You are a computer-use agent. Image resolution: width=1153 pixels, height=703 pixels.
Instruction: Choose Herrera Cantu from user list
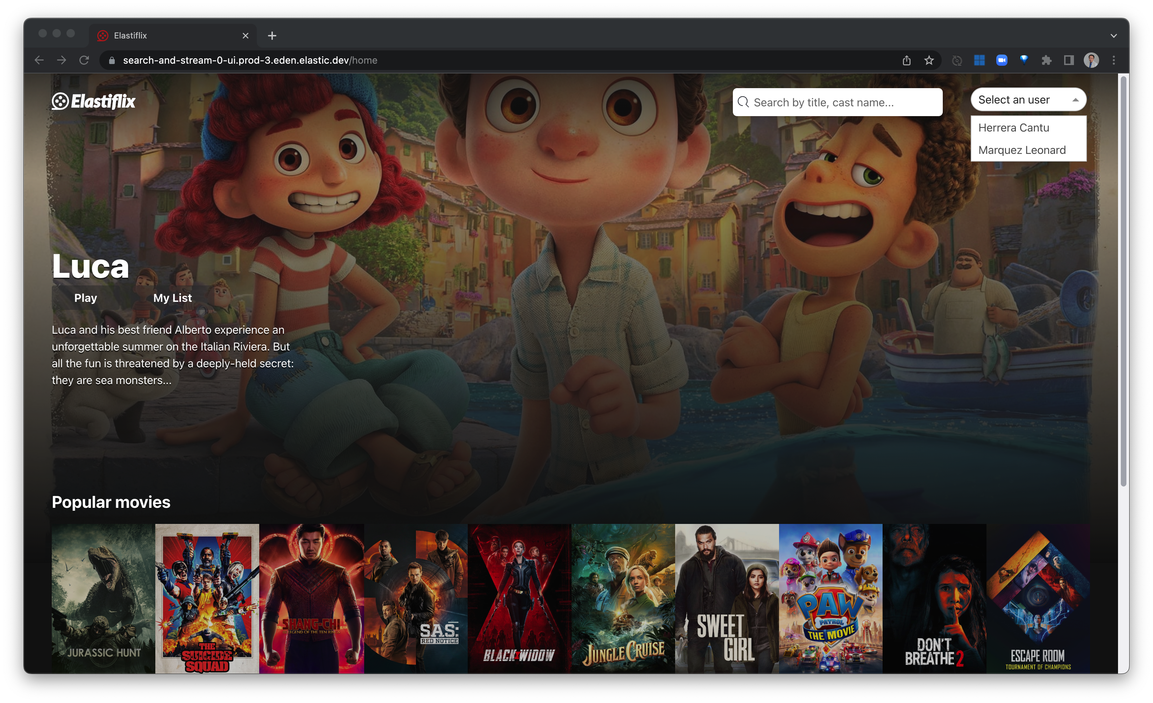tap(1013, 128)
